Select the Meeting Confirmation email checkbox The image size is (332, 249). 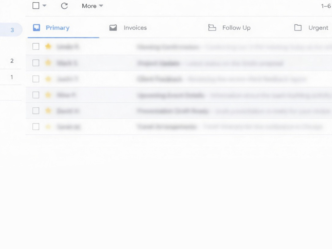click(x=36, y=46)
